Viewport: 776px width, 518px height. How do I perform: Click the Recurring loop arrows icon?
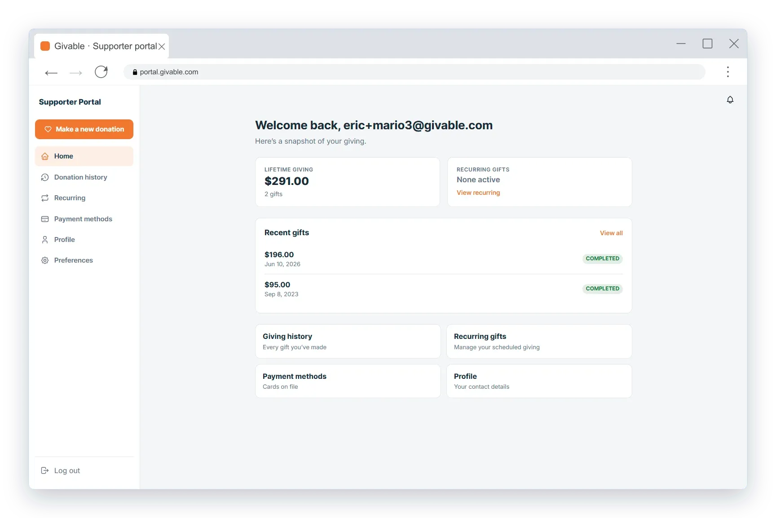tap(45, 198)
